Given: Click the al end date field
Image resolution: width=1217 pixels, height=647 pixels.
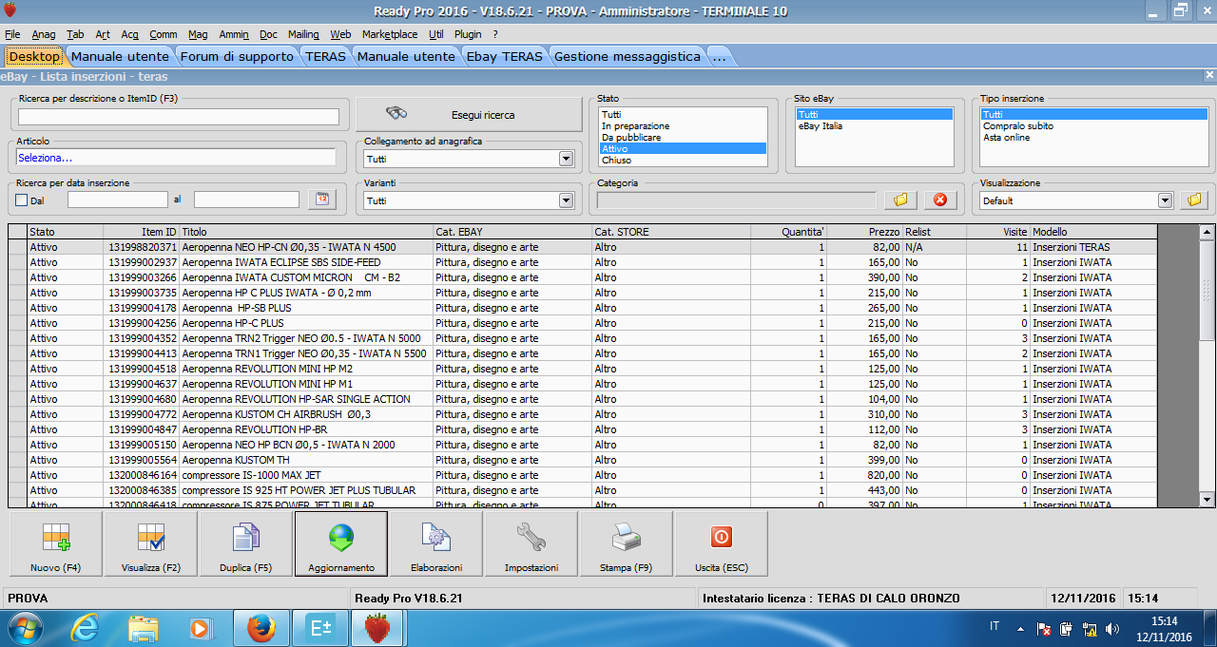Looking at the screenshot, I should 246,200.
